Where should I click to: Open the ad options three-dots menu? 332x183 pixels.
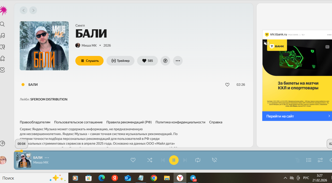329,35
